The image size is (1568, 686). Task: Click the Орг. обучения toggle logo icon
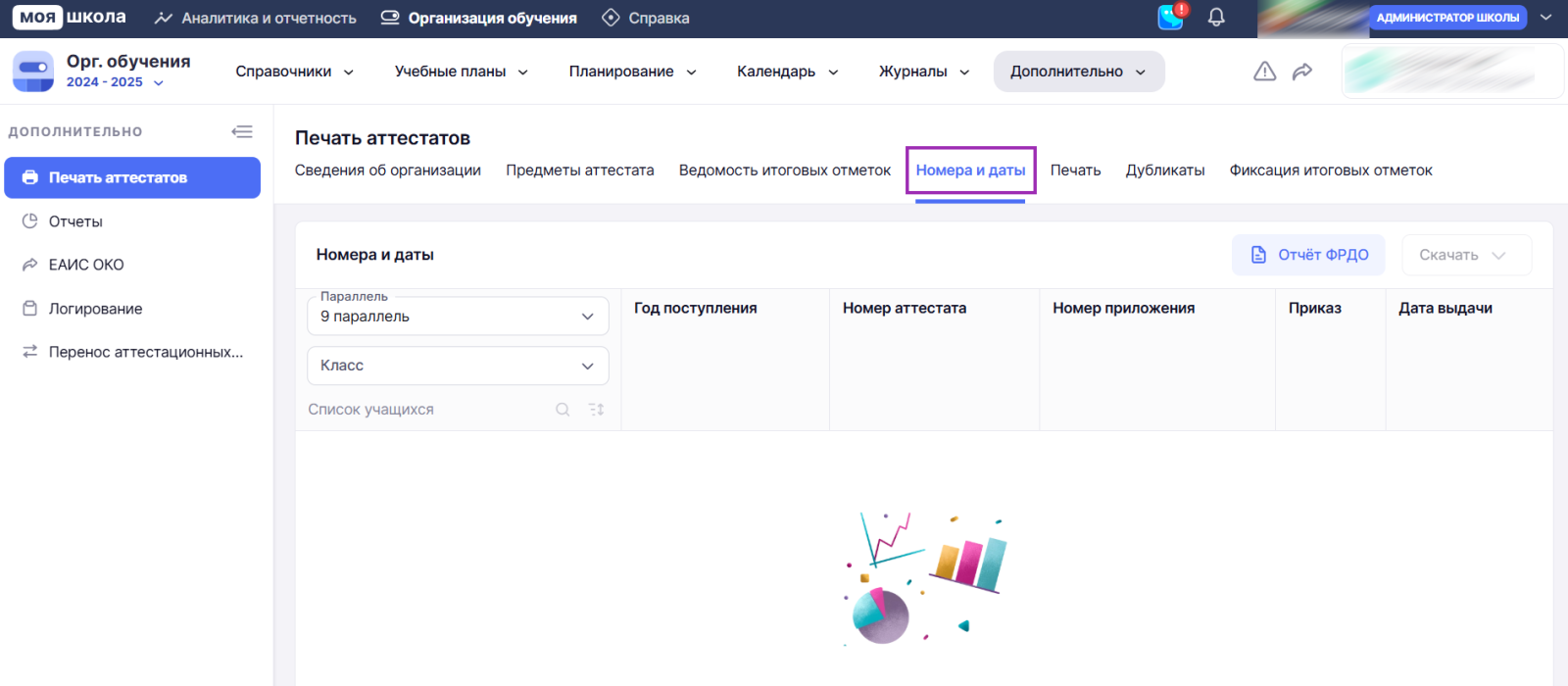(33, 72)
